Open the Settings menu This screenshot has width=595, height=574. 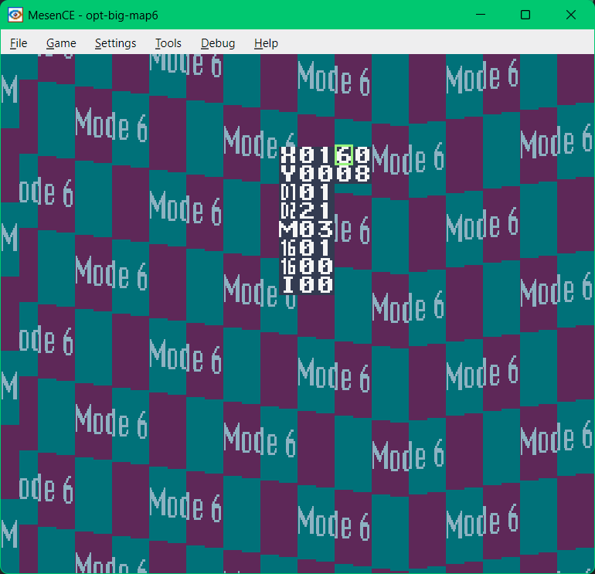tap(115, 43)
